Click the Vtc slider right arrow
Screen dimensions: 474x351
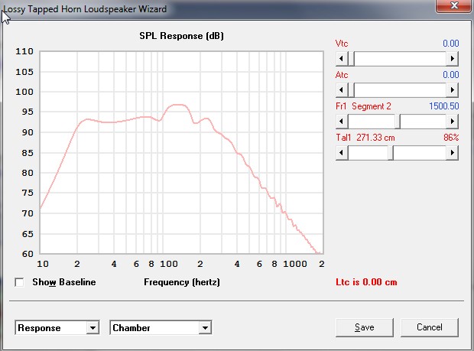pyautogui.click(x=453, y=58)
